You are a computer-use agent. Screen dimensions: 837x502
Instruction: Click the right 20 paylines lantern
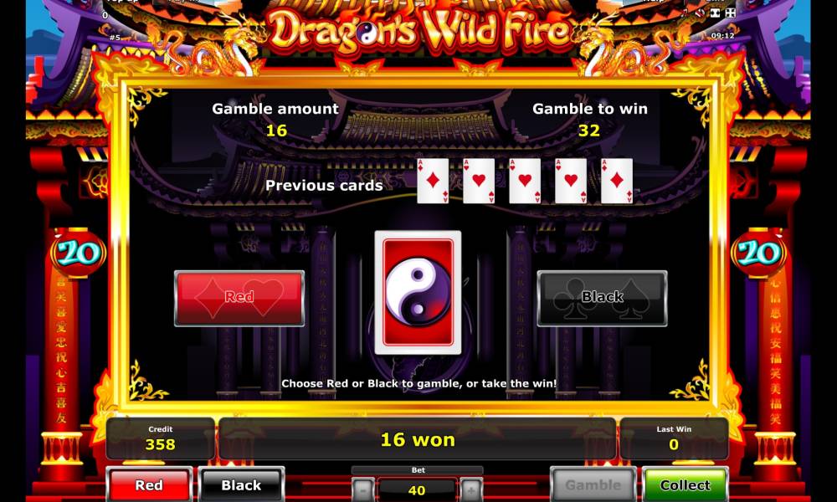[x=758, y=253]
